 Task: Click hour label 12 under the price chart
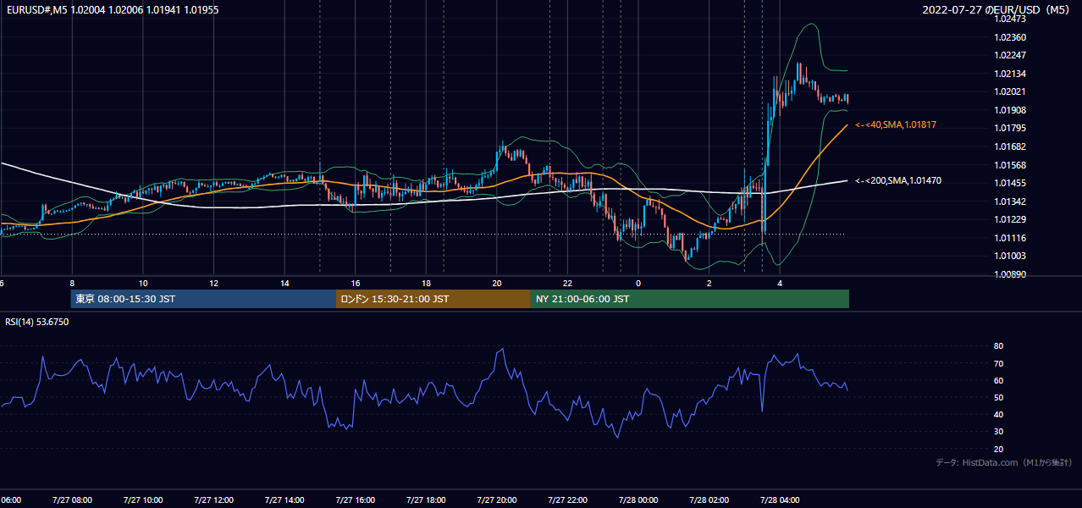pyautogui.click(x=214, y=283)
